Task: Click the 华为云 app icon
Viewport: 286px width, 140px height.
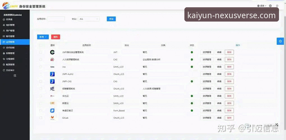Action: 52,96
